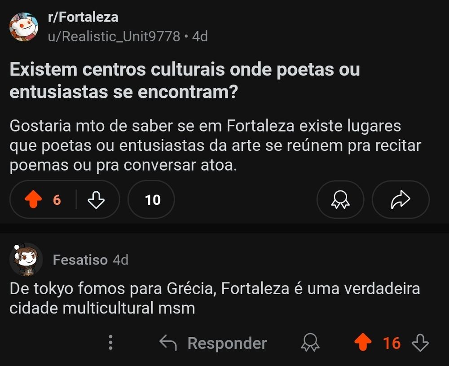This screenshot has width=449, height=366.
Task: Share the post using the arrow icon
Action: pyautogui.click(x=401, y=200)
